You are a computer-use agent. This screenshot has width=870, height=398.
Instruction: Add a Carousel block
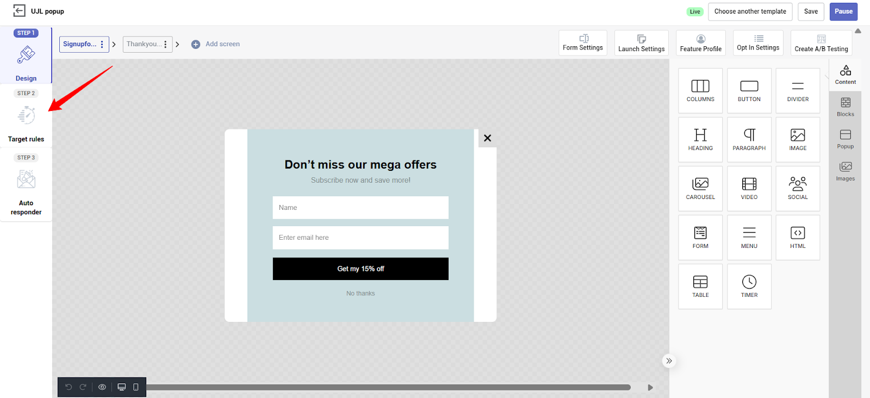700,189
